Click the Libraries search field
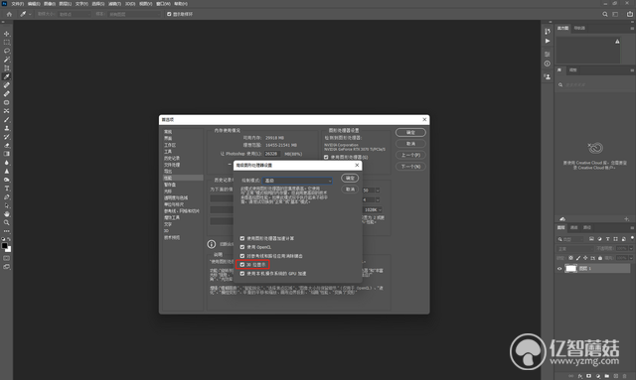 (594, 84)
